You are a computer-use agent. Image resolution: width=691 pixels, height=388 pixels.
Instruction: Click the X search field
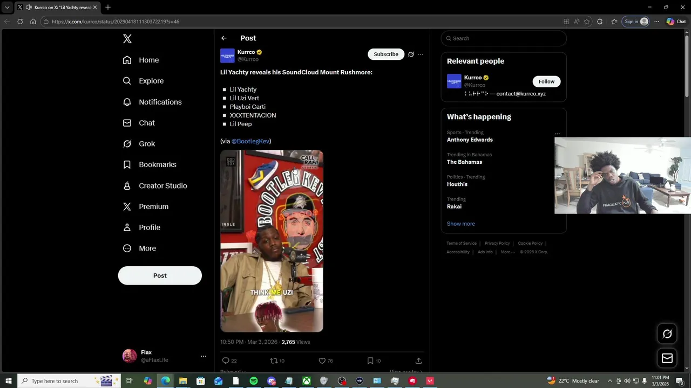(504, 38)
